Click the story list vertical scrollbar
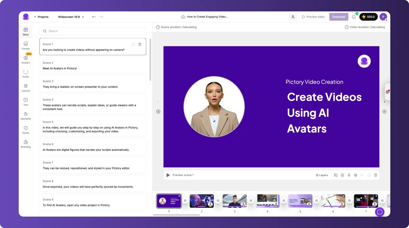This screenshot has height=228, width=409. pos(150,60)
